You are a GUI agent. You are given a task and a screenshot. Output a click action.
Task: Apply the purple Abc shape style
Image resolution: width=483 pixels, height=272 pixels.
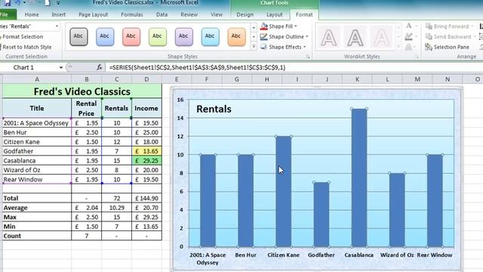[x=184, y=36]
